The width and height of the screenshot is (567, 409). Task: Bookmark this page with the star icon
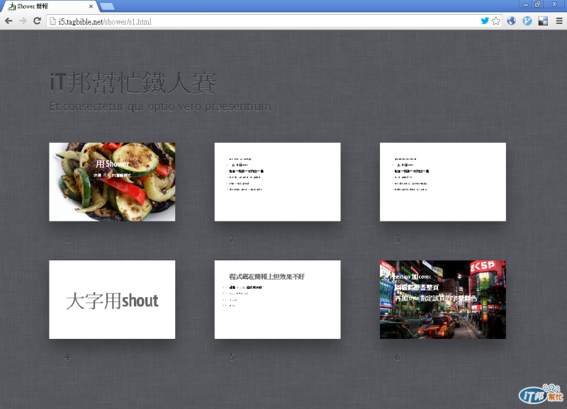tap(496, 21)
